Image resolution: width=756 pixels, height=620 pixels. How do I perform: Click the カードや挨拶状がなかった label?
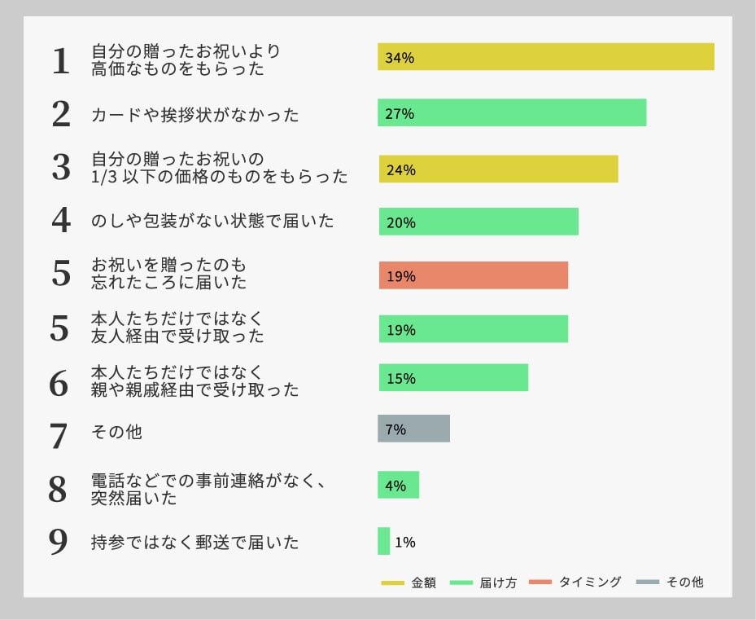coord(195,115)
